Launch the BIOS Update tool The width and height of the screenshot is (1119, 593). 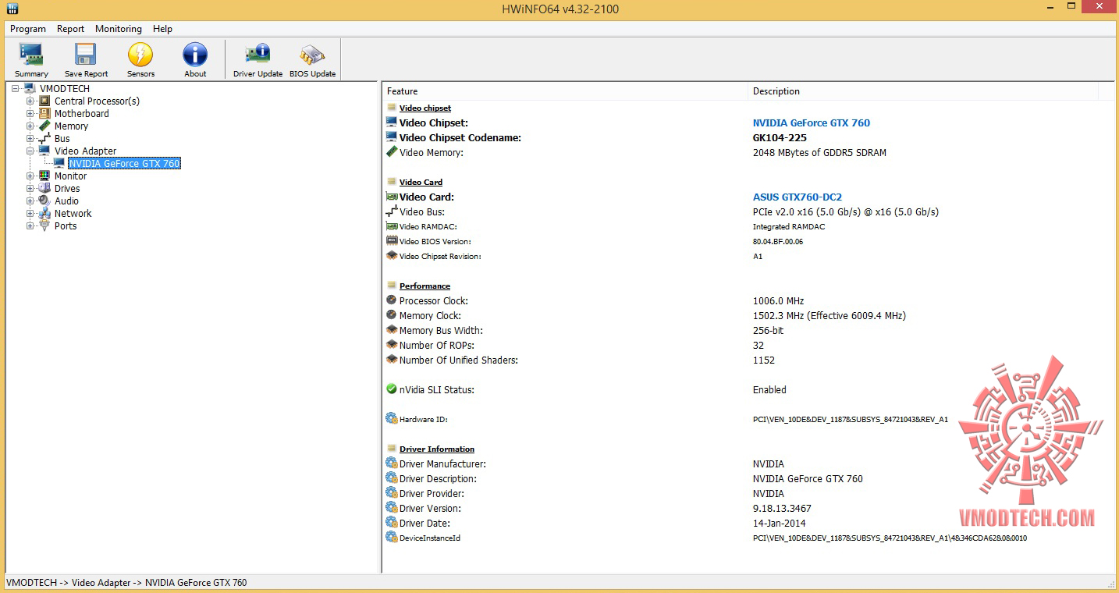pos(312,60)
